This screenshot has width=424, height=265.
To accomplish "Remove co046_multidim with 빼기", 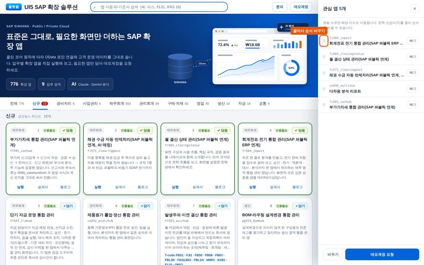I will (413, 89).
